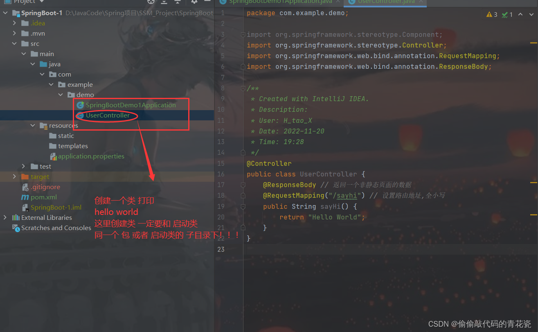Toggle fold of sayHi method at line 19

(243, 206)
